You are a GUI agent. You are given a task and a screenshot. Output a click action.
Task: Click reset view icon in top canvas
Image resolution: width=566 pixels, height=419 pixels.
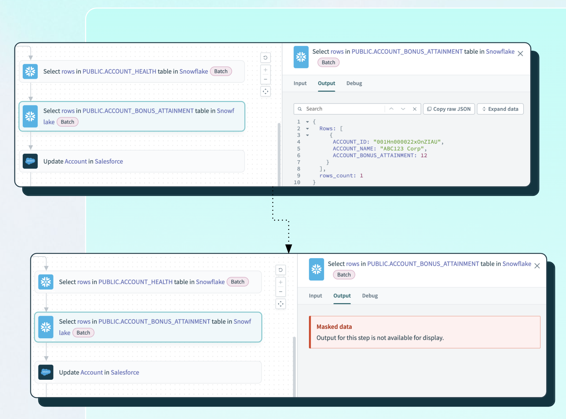265,58
